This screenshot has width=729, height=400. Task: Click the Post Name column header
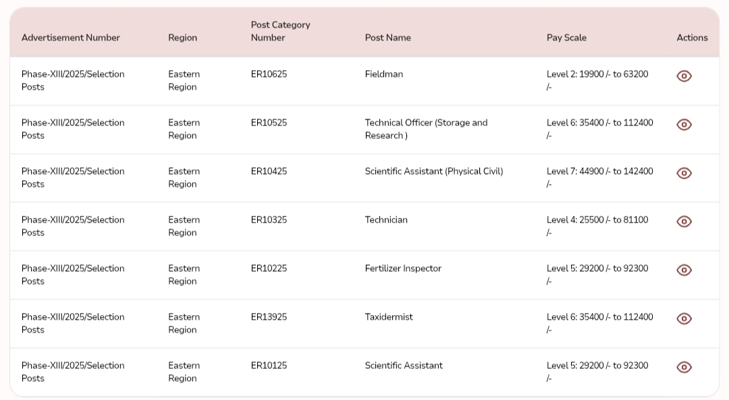[387, 38]
